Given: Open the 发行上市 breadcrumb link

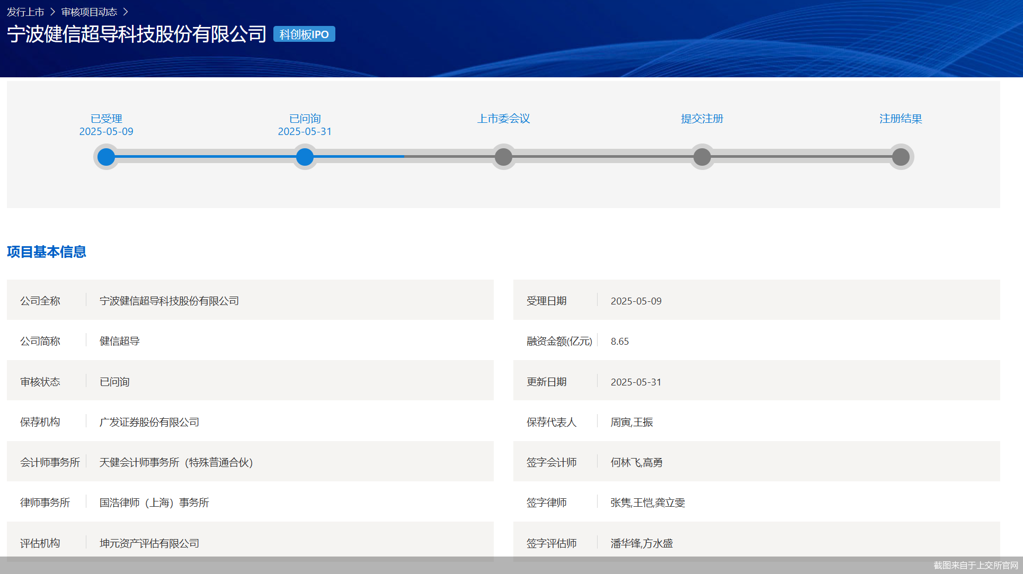Looking at the screenshot, I should (x=25, y=12).
